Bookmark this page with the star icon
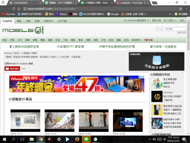The image size is (190, 143). click(180, 9)
